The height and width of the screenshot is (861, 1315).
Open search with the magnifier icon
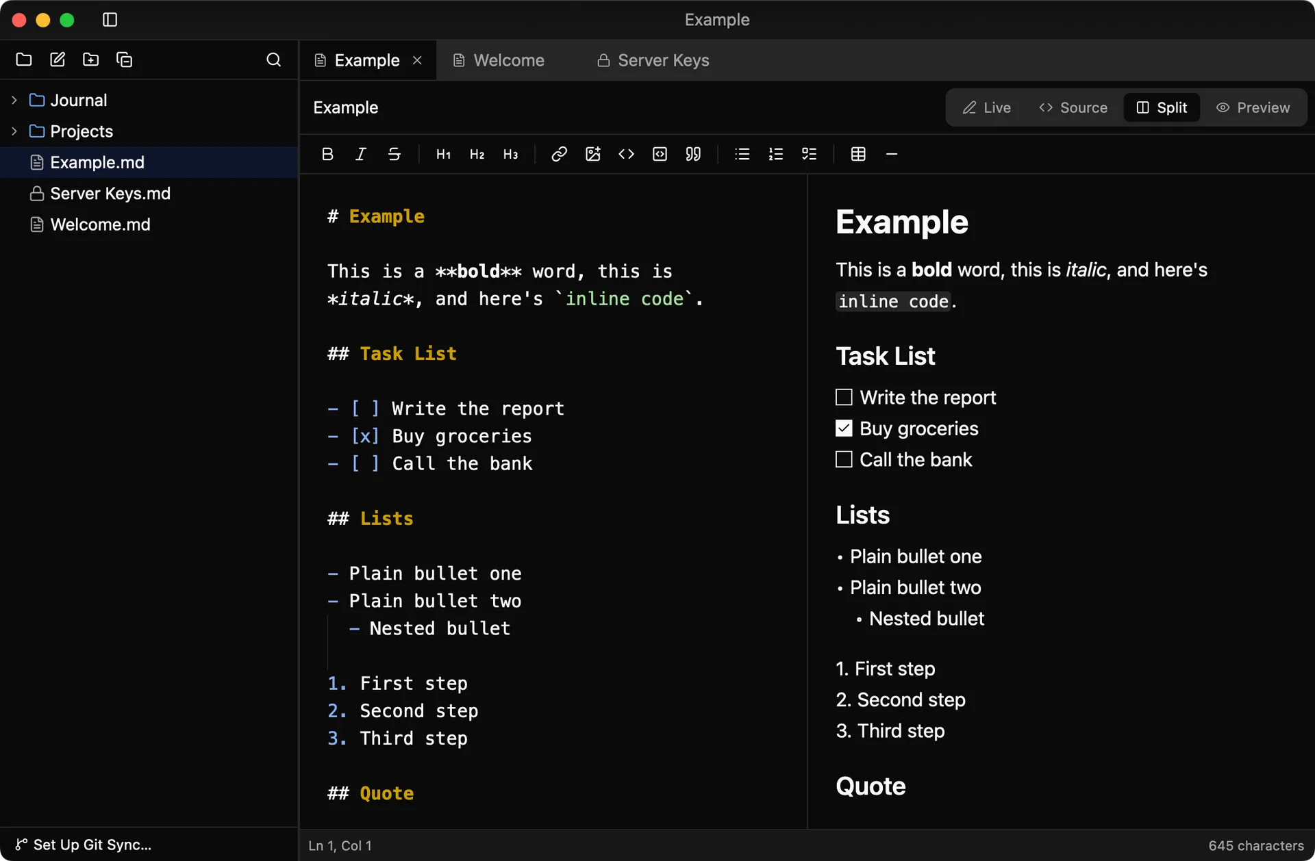click(x=273, y=60)
